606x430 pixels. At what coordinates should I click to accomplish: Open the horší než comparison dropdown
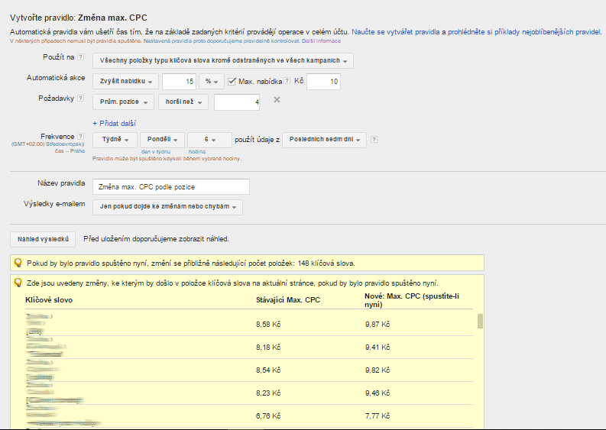(183, 102)
